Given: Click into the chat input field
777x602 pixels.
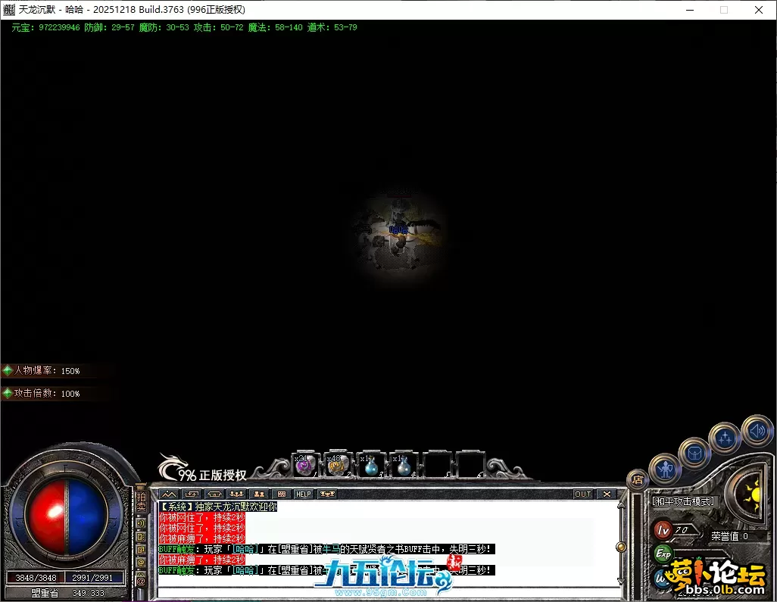Looking at the screenshot, I should [x=389, y=593].
